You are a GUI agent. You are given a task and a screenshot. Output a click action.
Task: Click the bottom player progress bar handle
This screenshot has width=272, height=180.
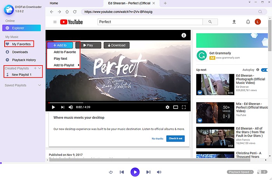[x=1, y=163]
